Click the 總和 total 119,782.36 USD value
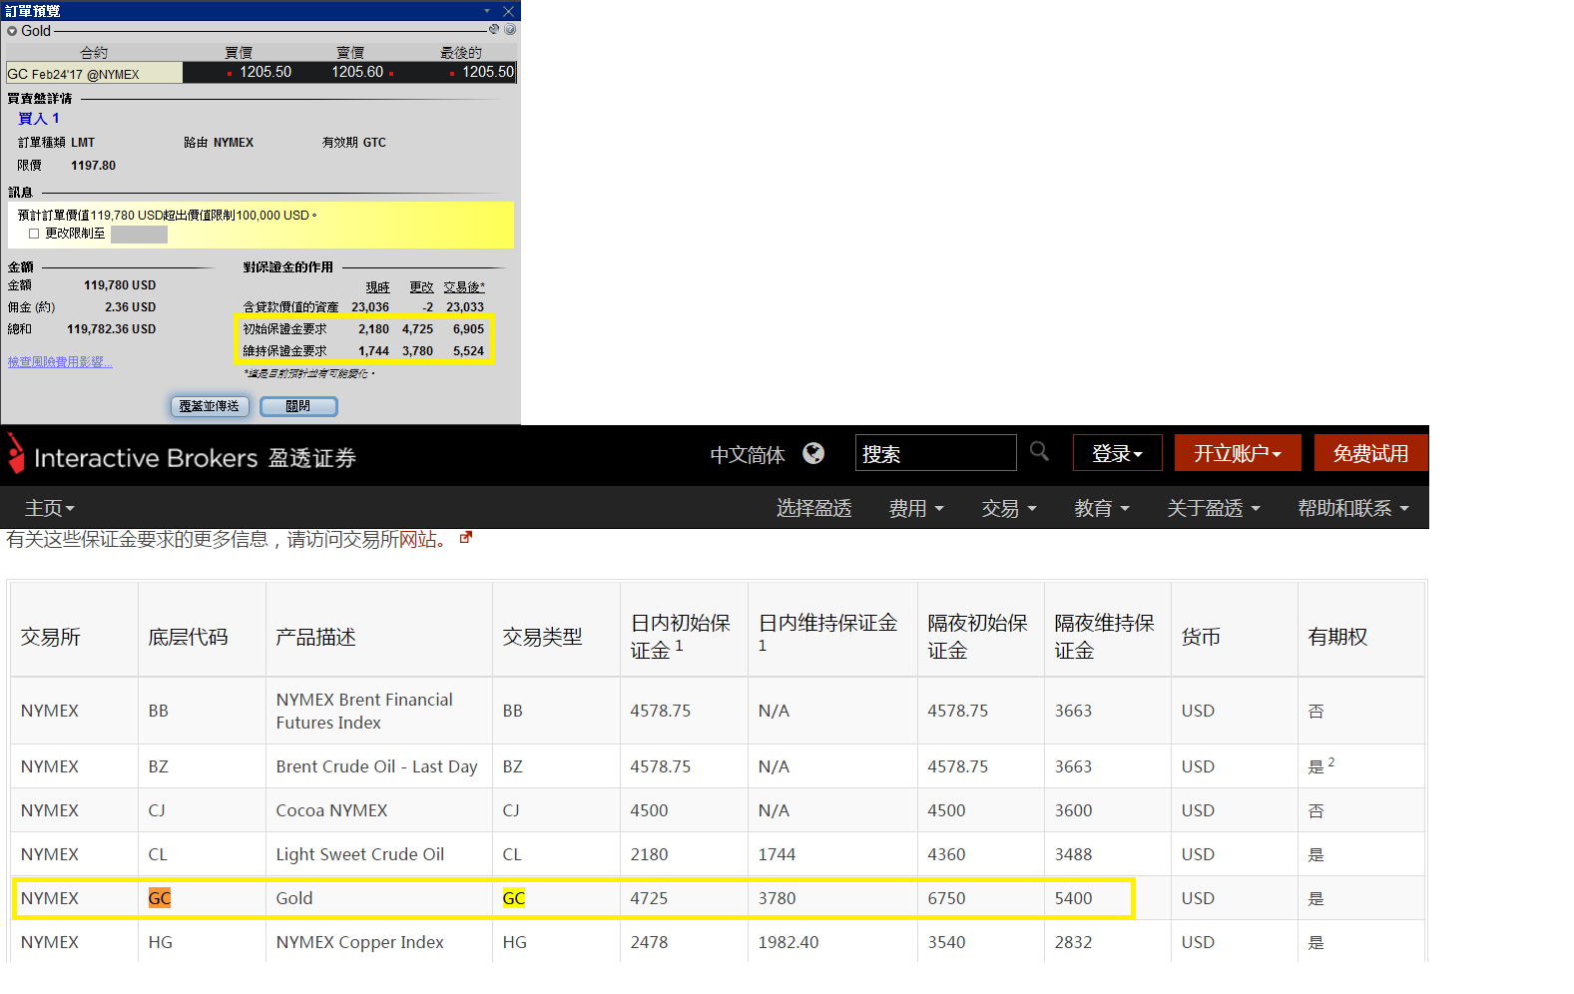Screen dimensions: 1574x994 click(111, 329)
